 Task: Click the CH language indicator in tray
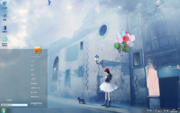coord(148,111)
